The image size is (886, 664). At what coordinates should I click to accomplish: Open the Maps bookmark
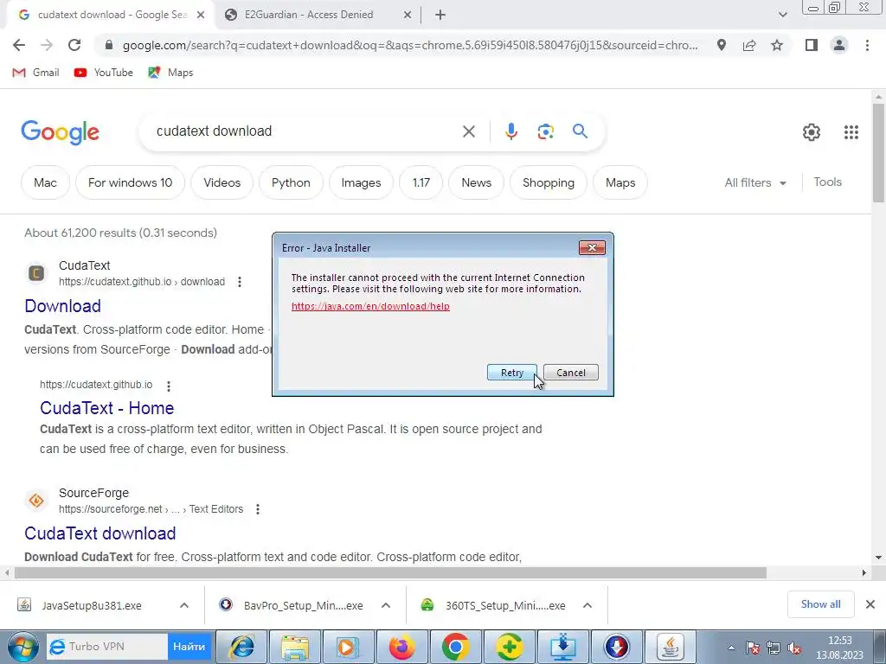click(170, 73)
